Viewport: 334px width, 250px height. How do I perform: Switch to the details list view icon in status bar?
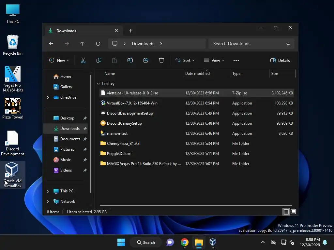tap(286, 212)
